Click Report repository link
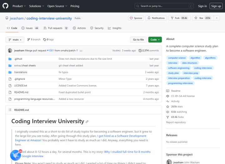The height and width of the screenshot is (164, 225). pyautogui.click(x=176, y=122)
